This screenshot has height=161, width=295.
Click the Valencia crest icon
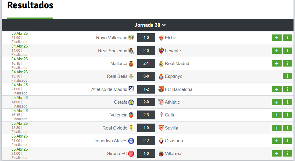(x=131, y=115)
